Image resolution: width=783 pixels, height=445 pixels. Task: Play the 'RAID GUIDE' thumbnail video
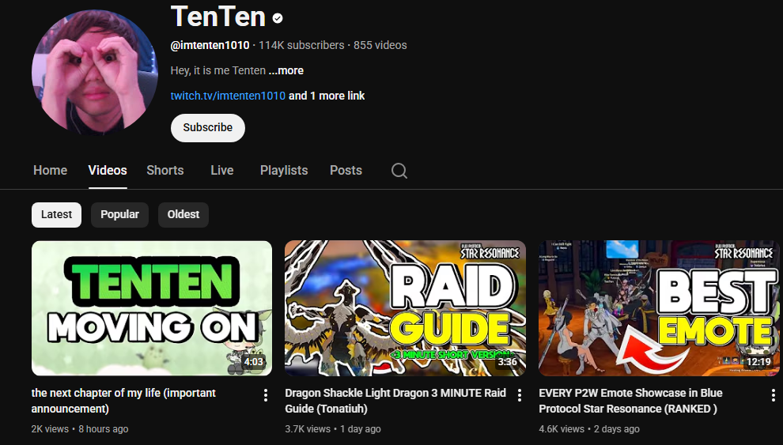(x=405, y=307)
